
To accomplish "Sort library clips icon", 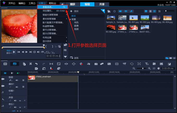I will pos(159,11).
